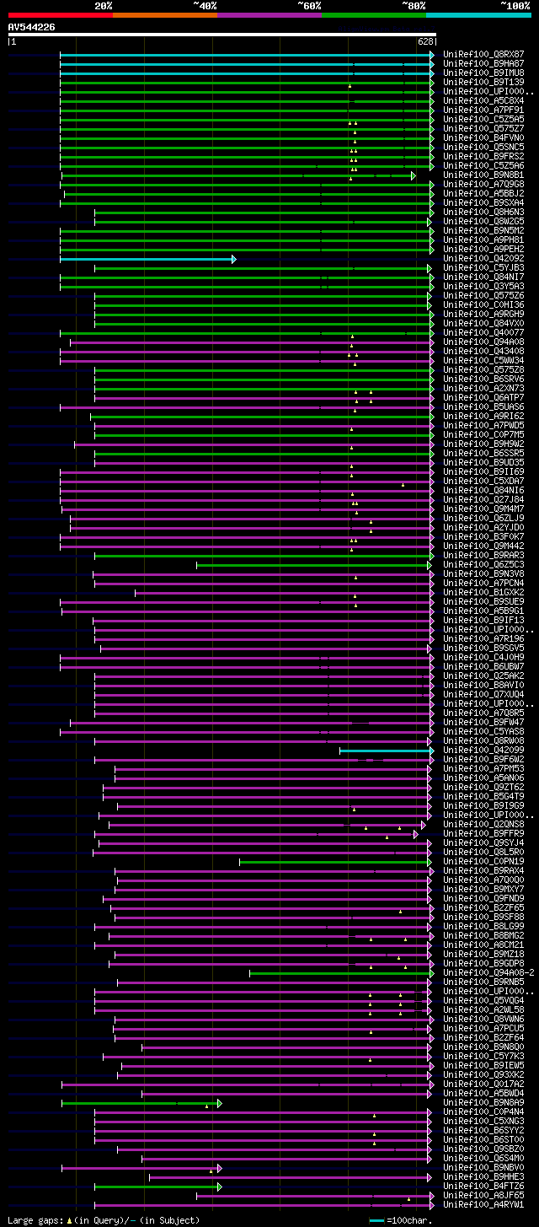Open hit UniRef100_C0HI36
Screen dimensions: 539x1227
point(483,305)
